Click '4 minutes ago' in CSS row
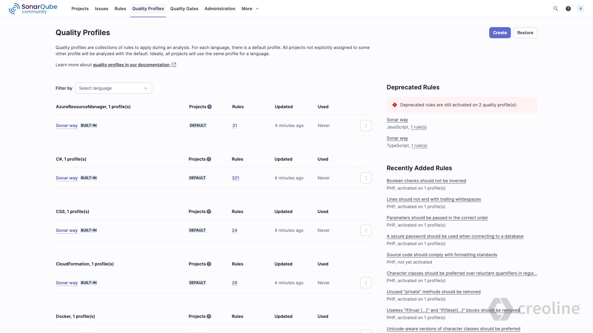This screenshot has width=593, height=333. tap(289, 230)
